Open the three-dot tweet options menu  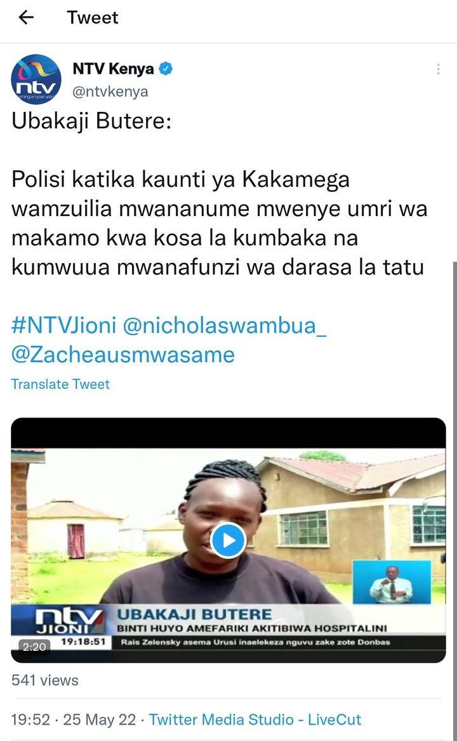coord(438,69)
